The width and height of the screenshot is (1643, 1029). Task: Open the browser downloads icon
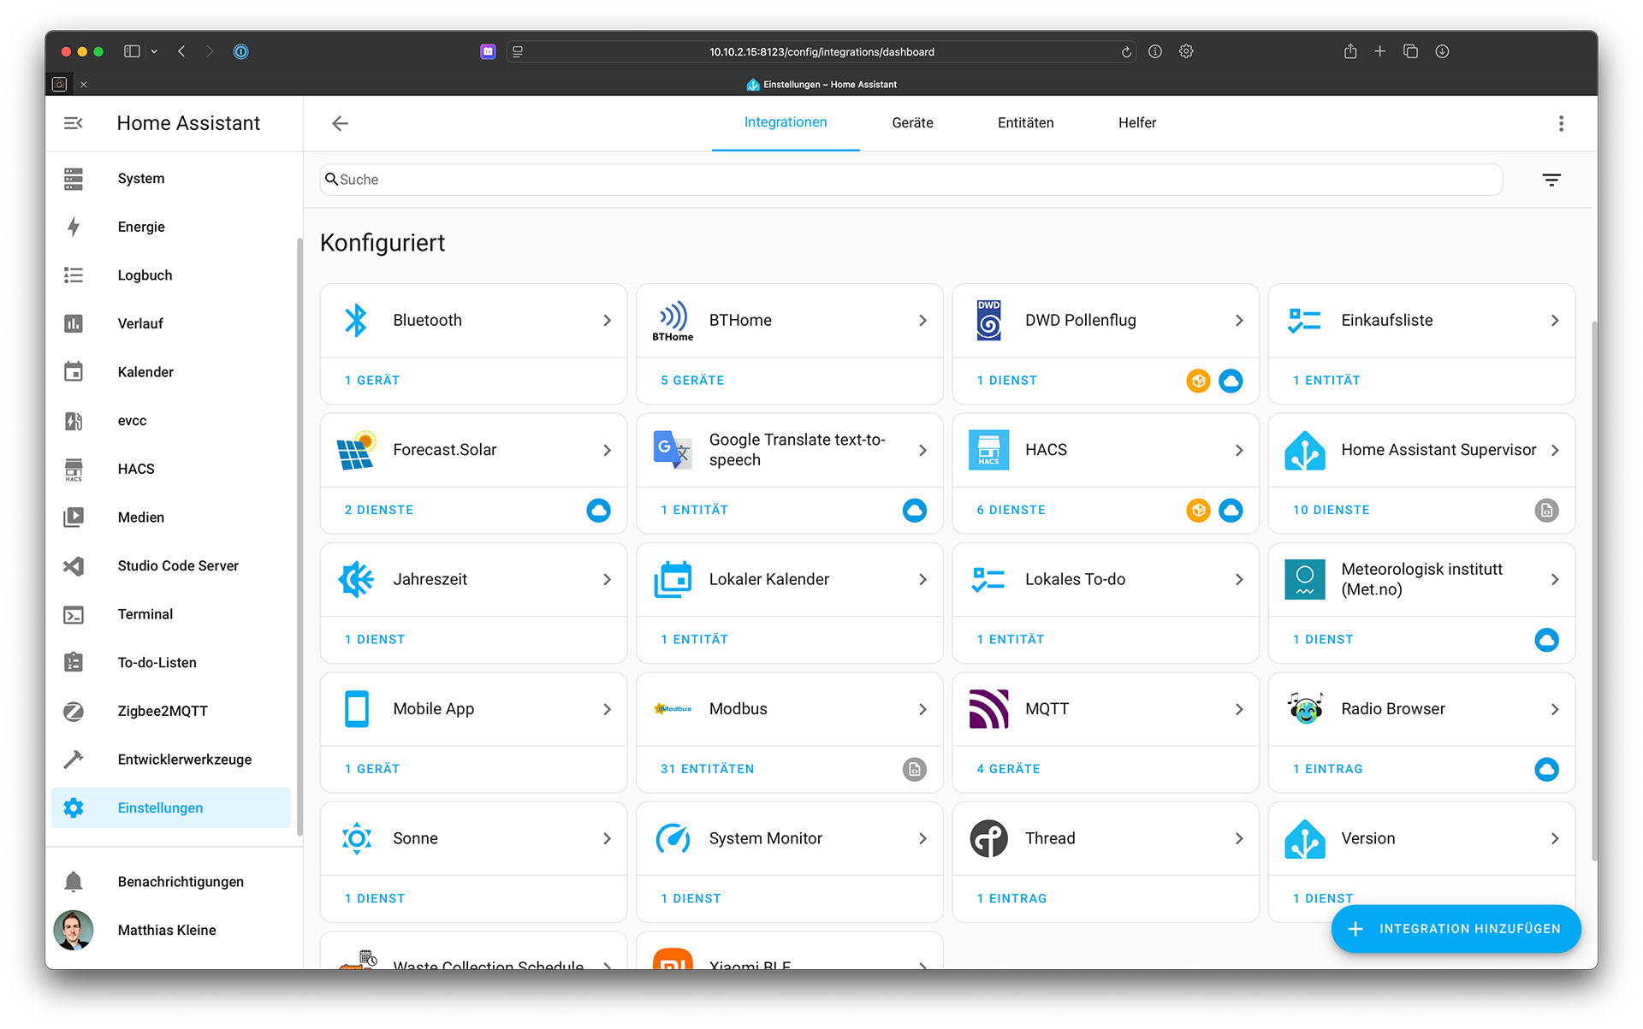click(x=1442, y=52)
